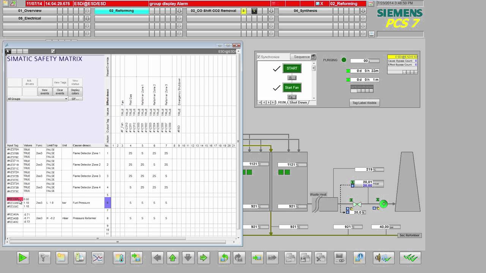Click the gray recall picture arrow icon
486x273 pixels.
(272, 258)
